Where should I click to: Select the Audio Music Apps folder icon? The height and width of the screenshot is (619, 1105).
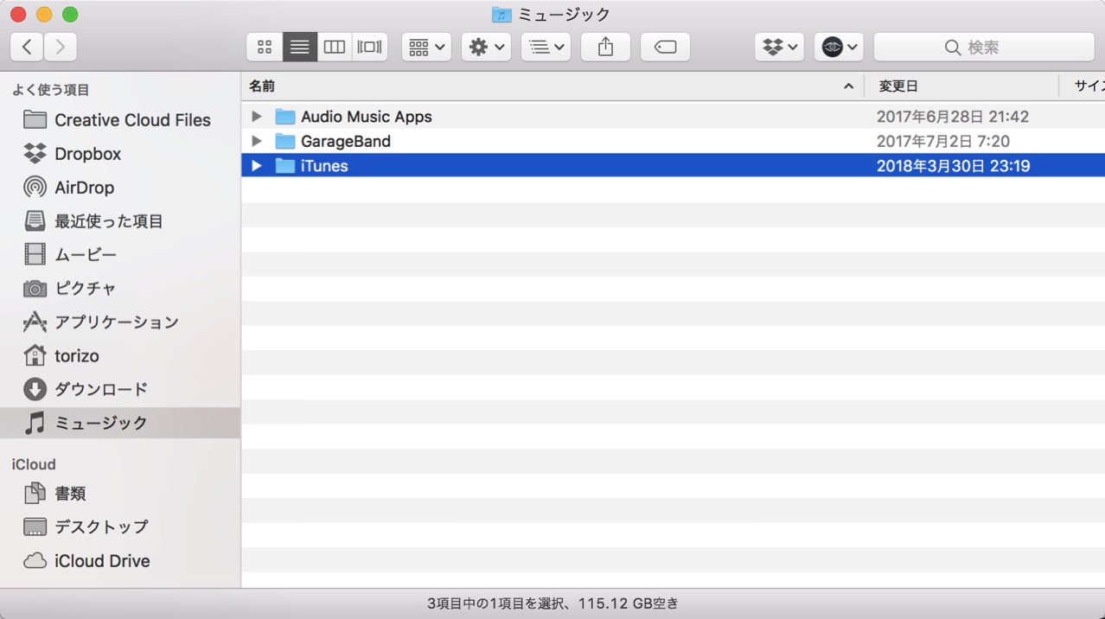[x=285, y=116]
